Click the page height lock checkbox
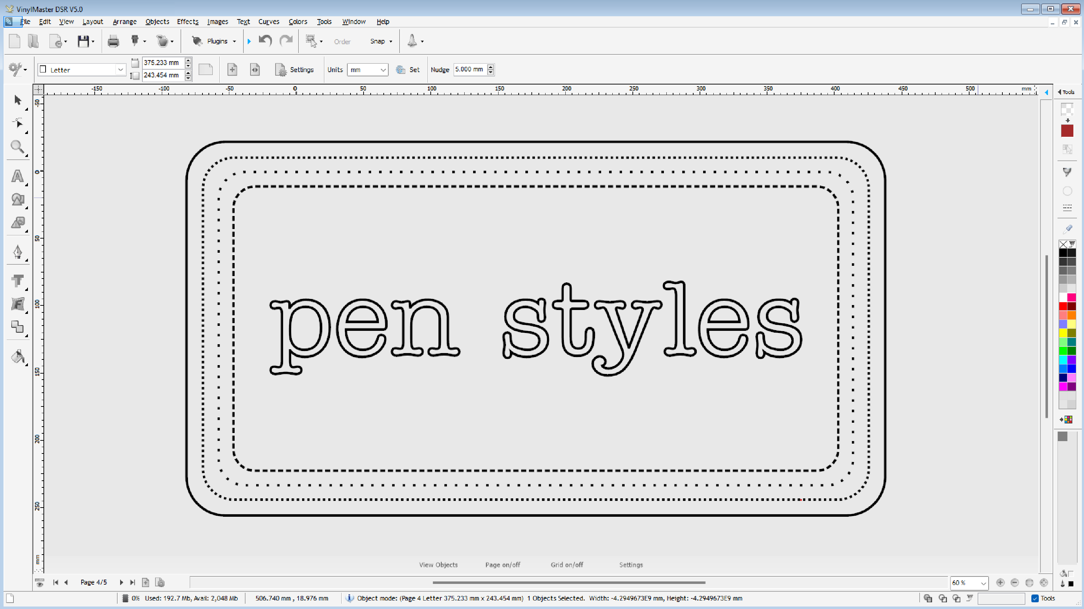The height and width of the screenshot is (609, 1084). 135,76
